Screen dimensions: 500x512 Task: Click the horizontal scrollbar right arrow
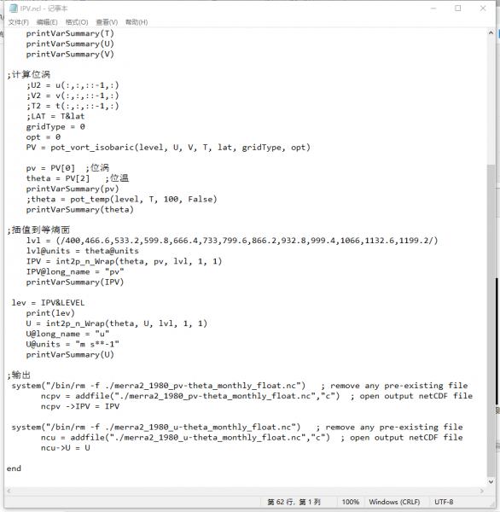(x=482, y=491)
